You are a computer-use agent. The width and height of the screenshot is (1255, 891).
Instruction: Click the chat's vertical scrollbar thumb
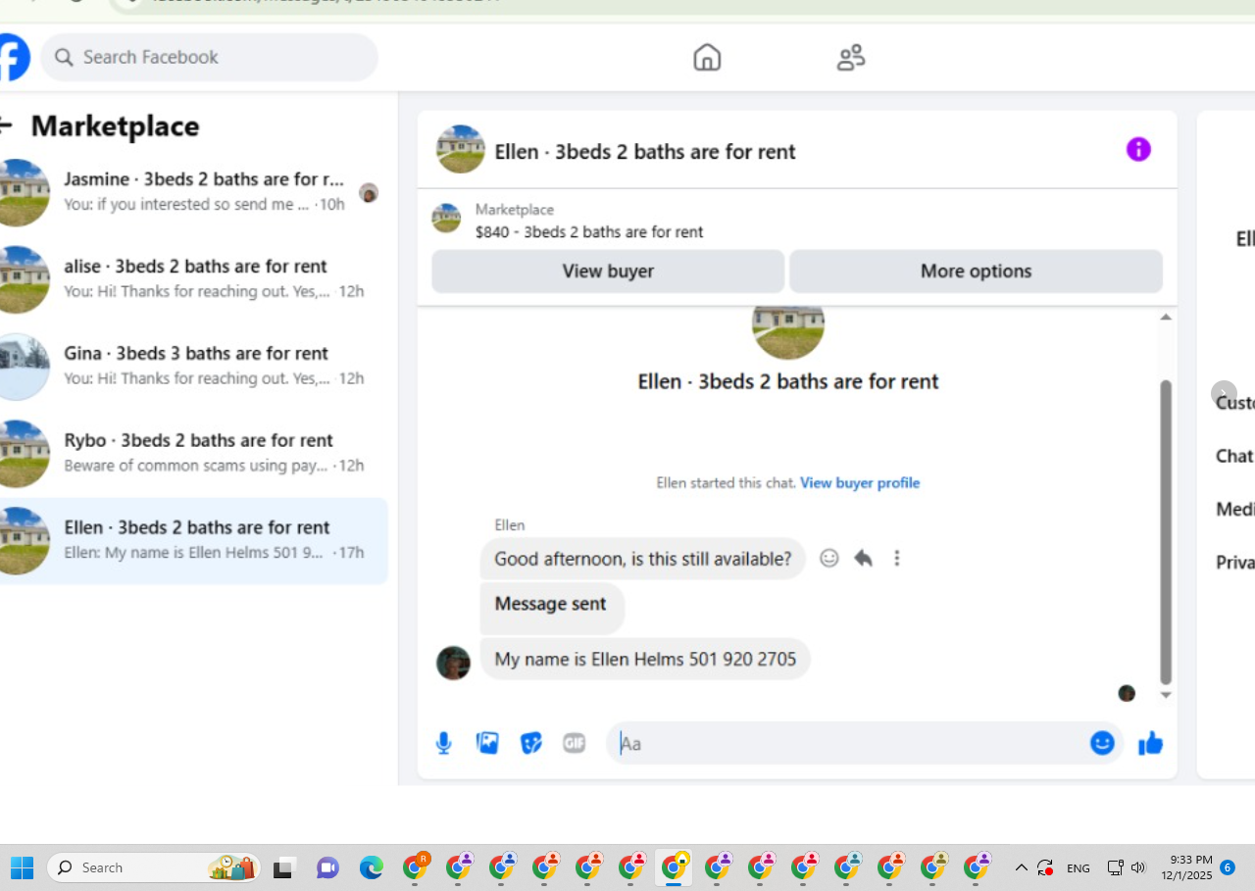[1166, 532]
